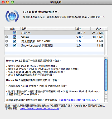The width and height of the screenshot is (112, 119).
Task: Click the iTunes version 10.2.2 cell
Action: pos(81,33)
